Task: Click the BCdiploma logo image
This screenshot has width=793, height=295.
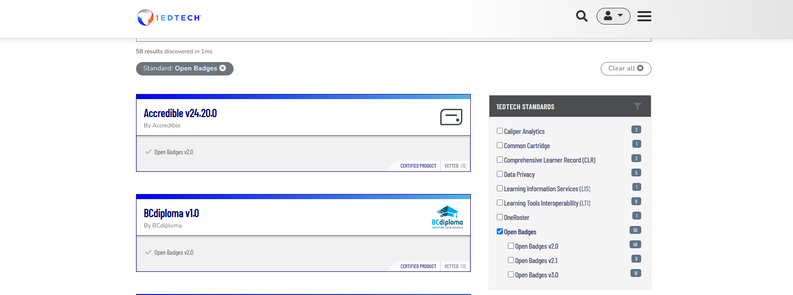Action: (x=447, y=217)
